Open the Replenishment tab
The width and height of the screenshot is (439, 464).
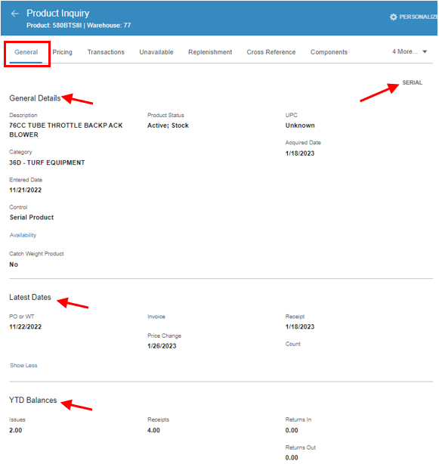click(210, 52)
